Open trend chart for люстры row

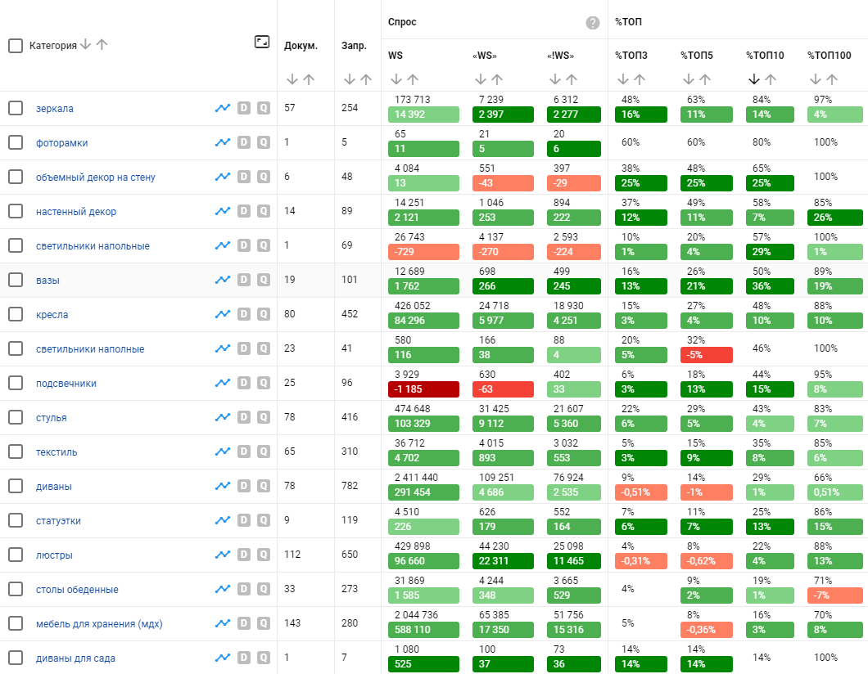point(222,555)
